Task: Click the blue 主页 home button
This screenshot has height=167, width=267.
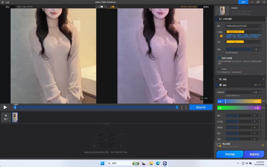Action: (x=243, y=2)
